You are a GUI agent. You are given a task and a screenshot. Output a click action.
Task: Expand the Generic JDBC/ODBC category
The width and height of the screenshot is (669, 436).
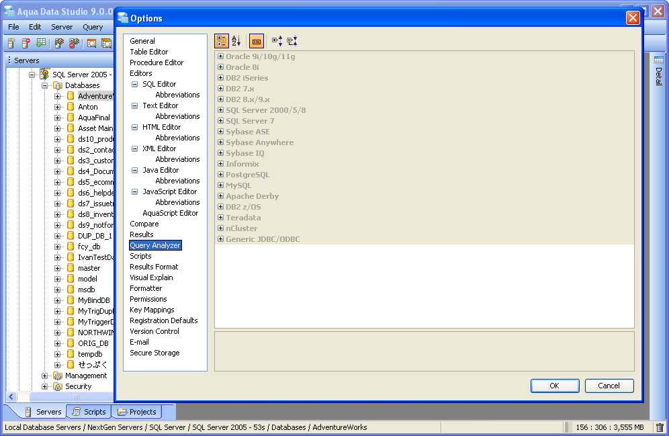pyautogui.click(x=220, y=239)
